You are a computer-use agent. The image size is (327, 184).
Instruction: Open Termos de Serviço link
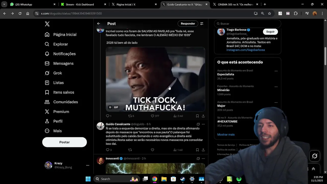coord(226,145)
